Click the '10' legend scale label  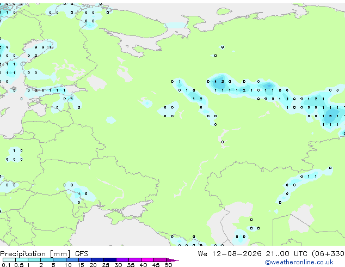(68, 265)
